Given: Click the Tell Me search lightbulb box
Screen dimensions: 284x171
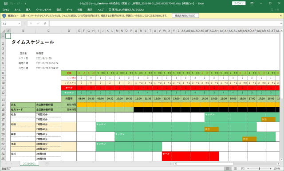Looking at the screenshot, I should (126, 10).
